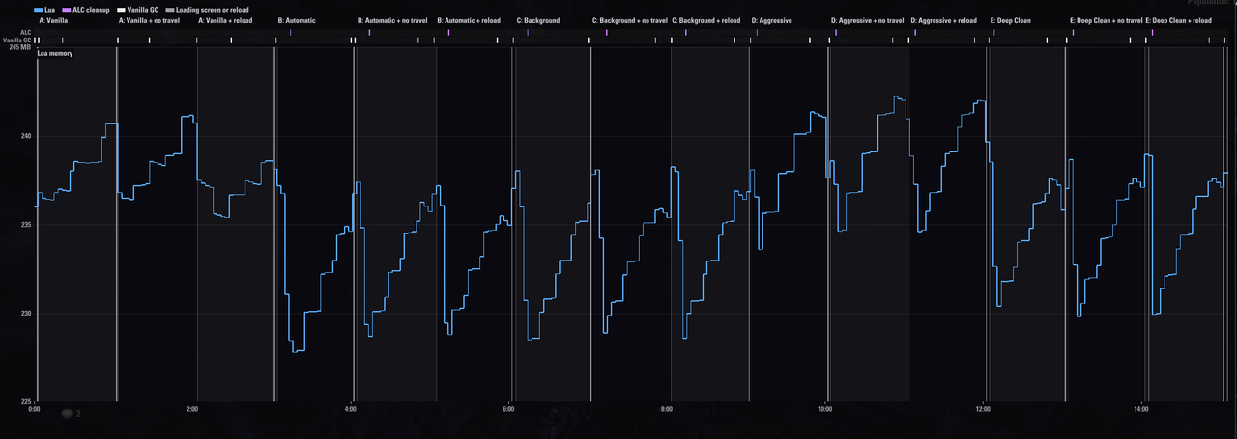The height and width of the screenshot is (439, 1237).
Task: Select the 'D: Aggressive + reload' label
Action: (944, 20)
